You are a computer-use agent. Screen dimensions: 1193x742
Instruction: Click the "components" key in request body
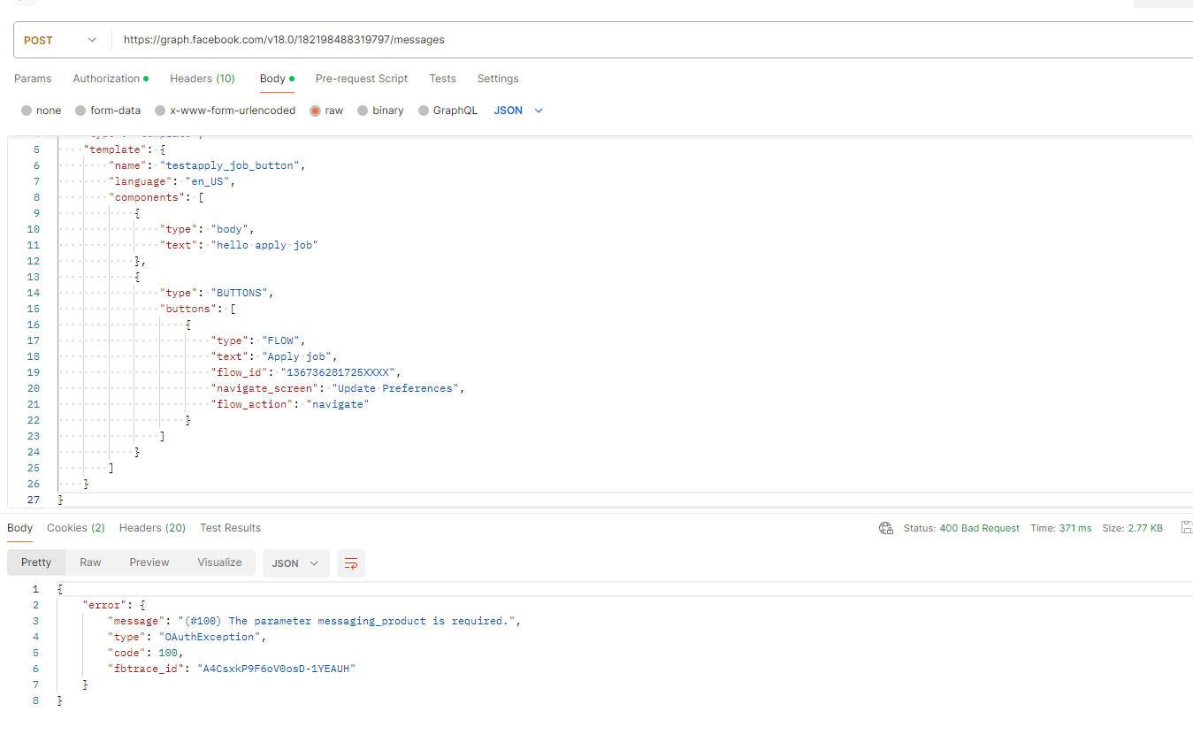(x=147, y=197)
